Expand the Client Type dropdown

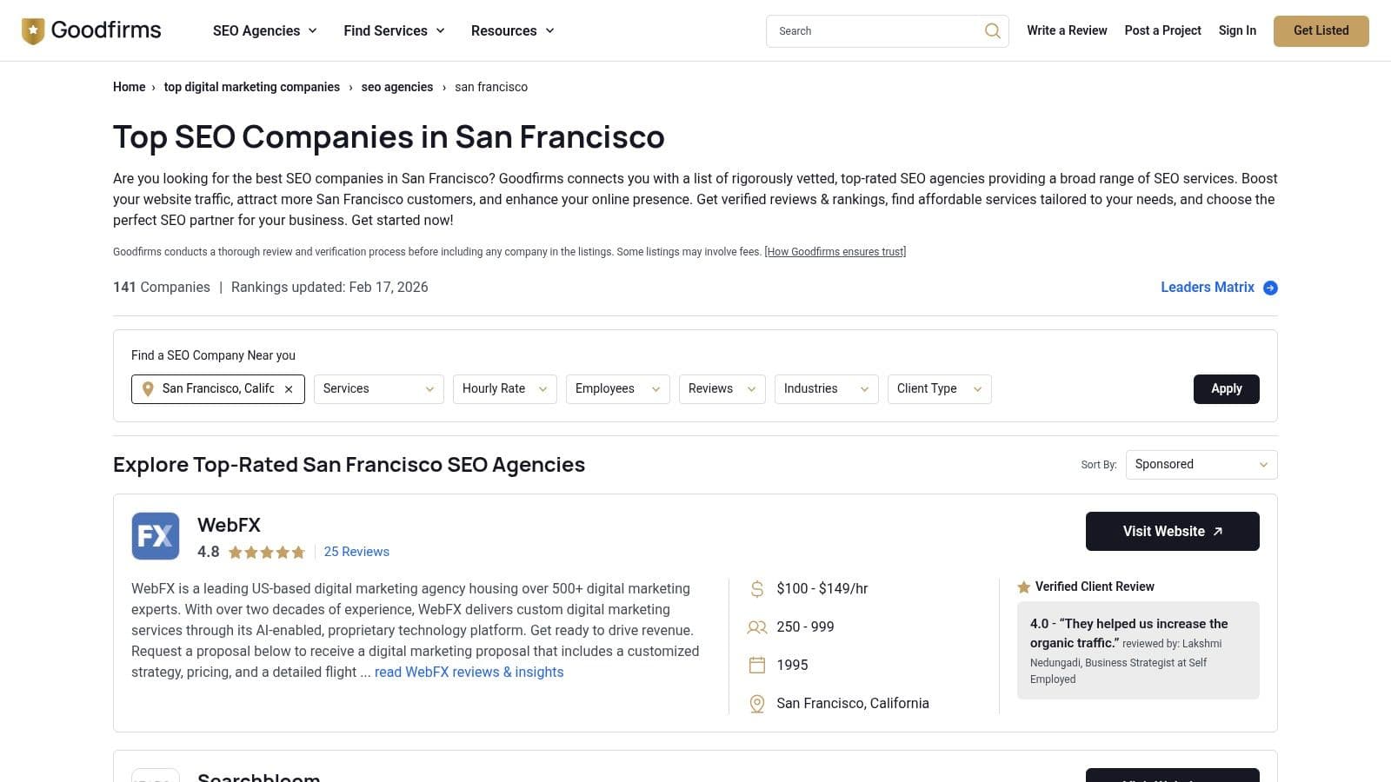pos(940,389)
